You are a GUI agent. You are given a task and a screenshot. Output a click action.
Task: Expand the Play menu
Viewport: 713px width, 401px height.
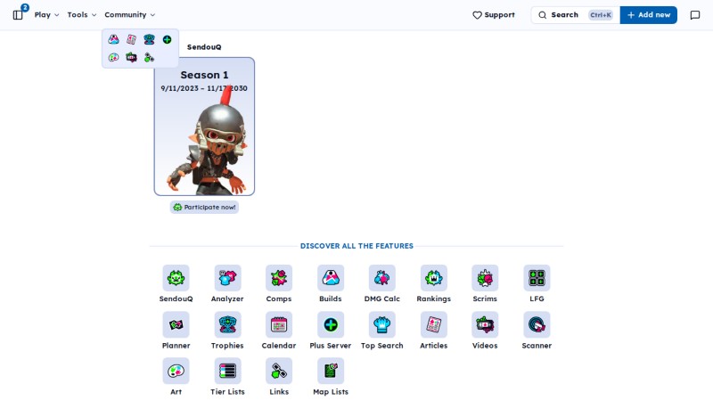46,15
